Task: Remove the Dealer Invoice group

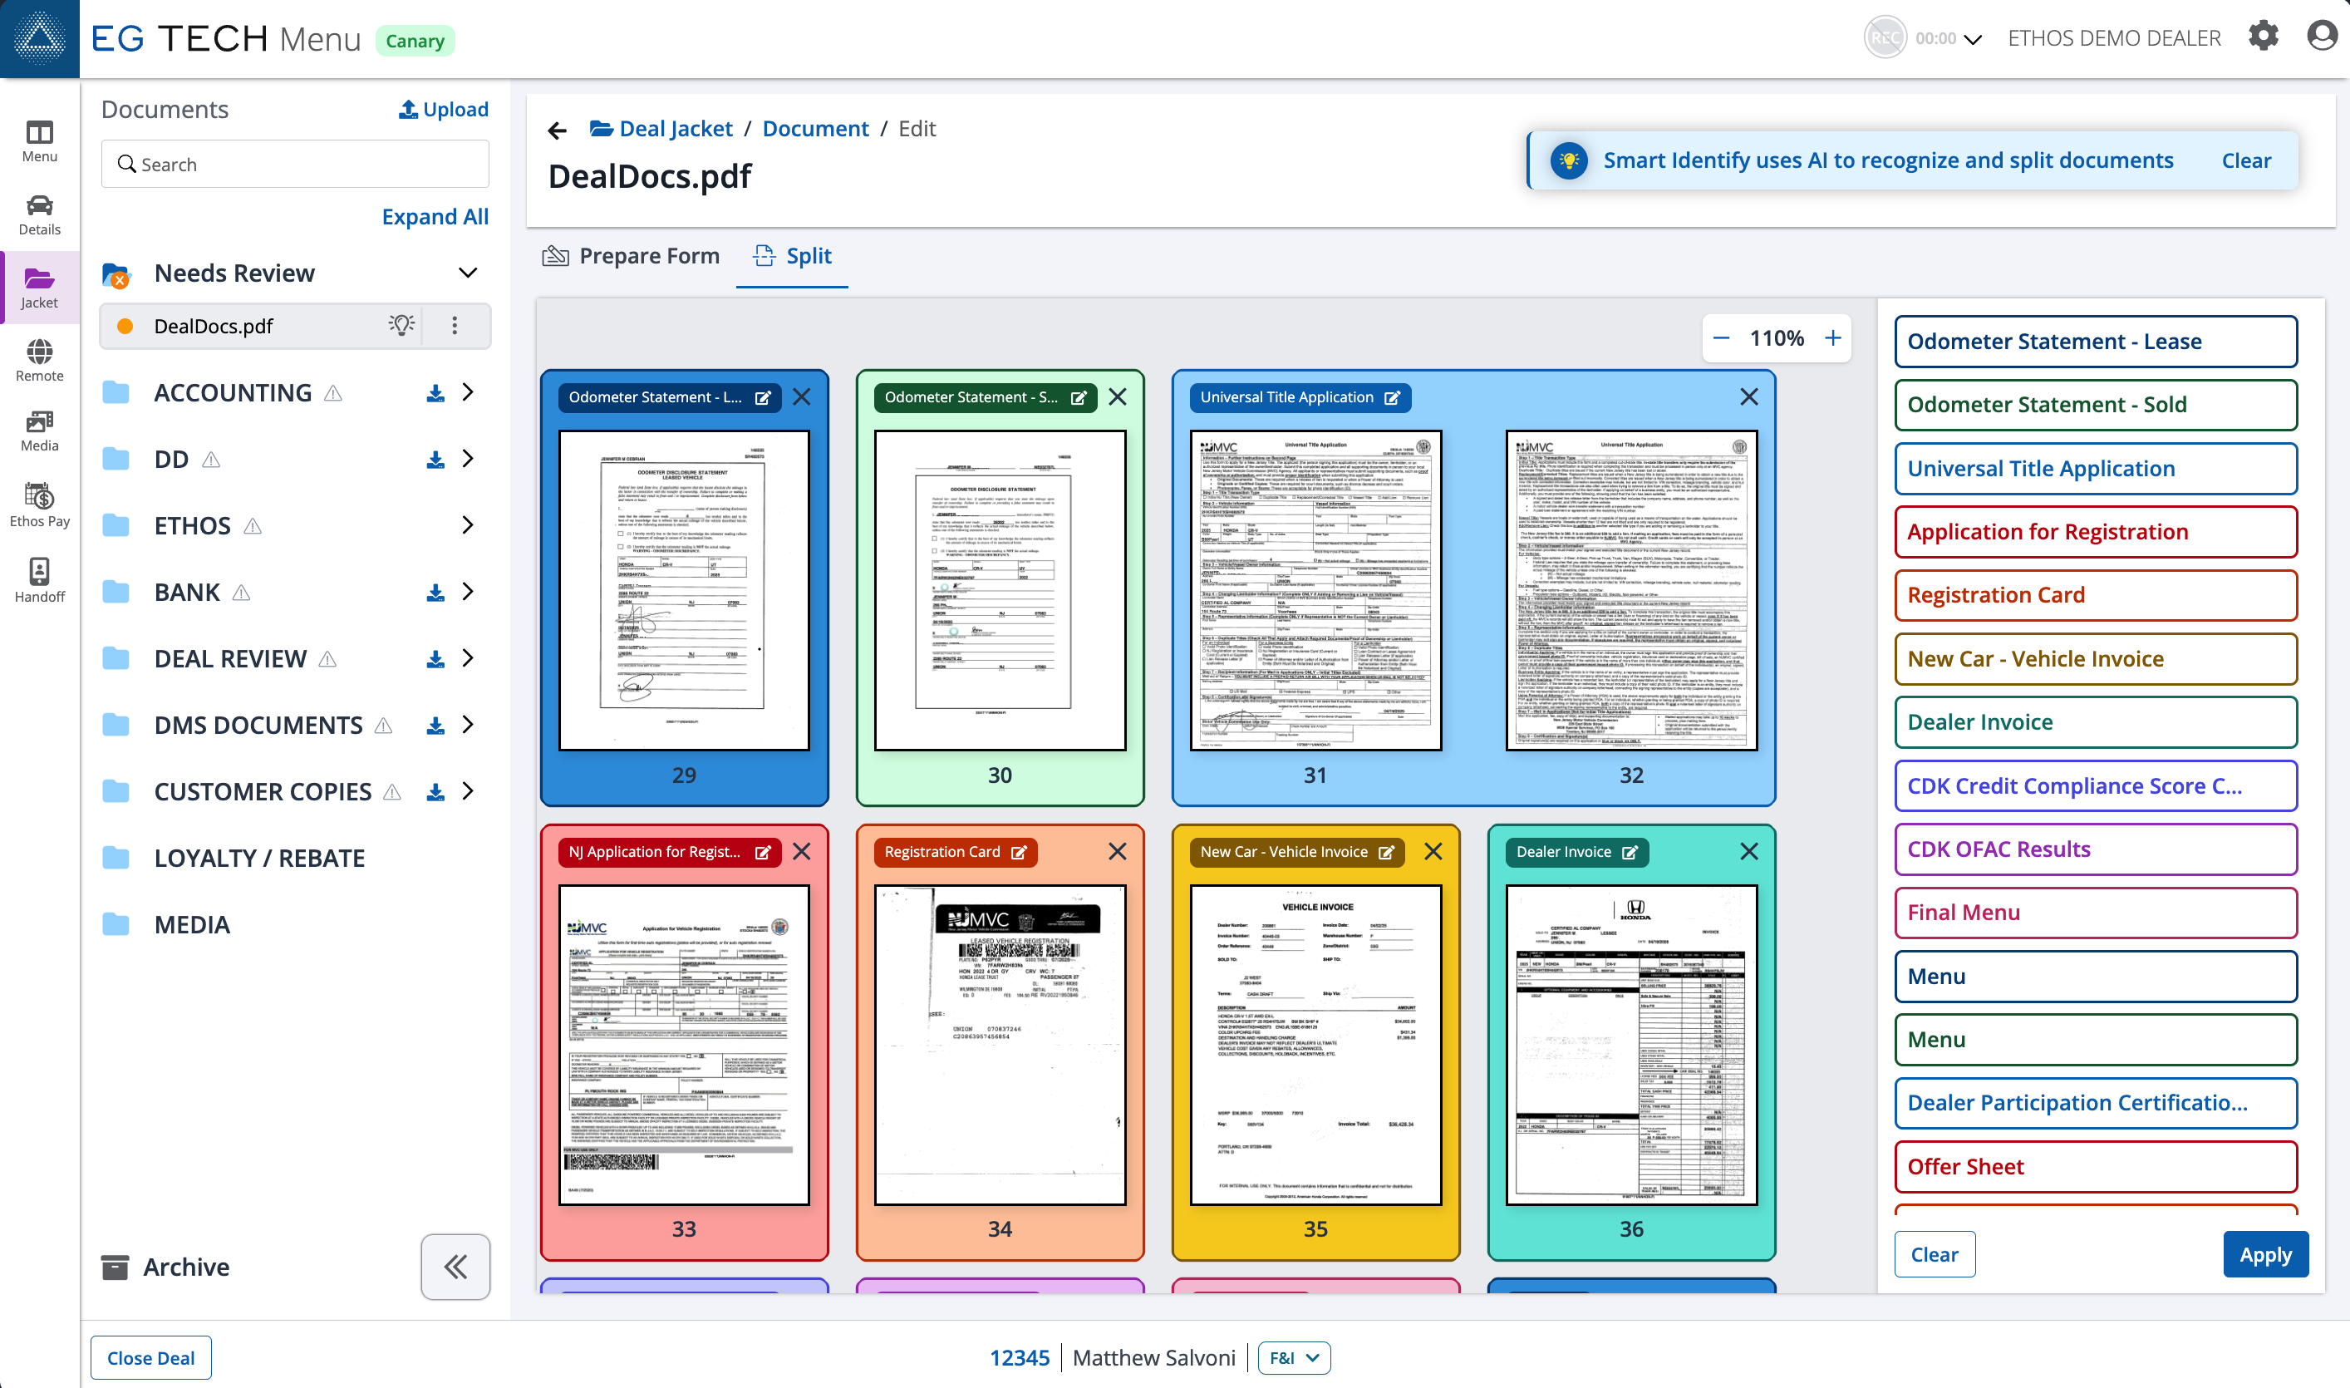Action: tap(1748, 852)
